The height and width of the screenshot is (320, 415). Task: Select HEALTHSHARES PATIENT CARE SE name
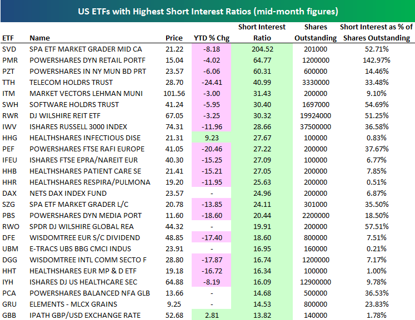[x=85, y=171]
